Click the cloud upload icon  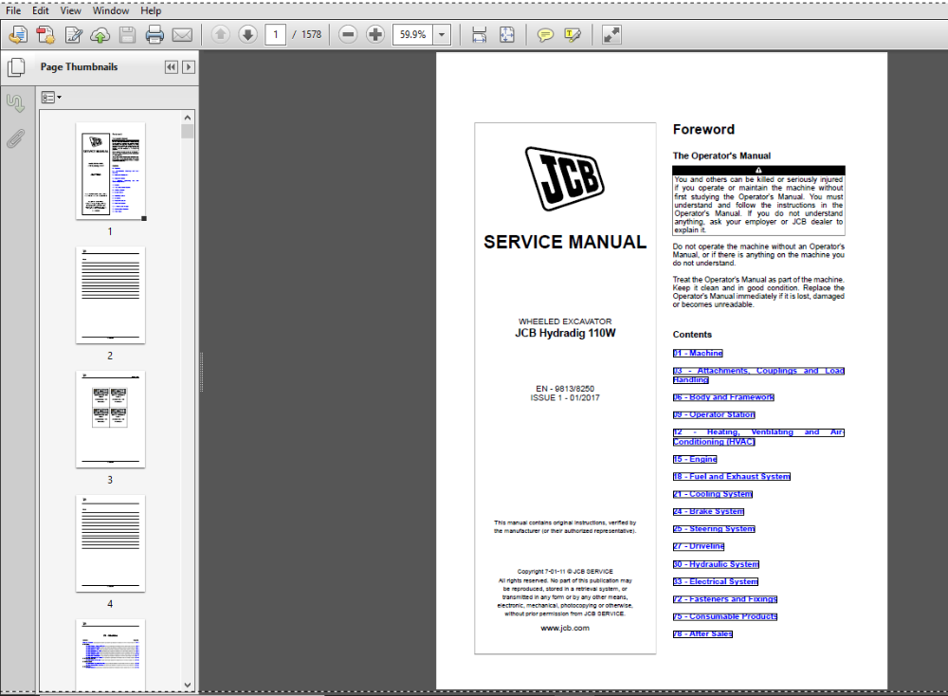point(100,35)
